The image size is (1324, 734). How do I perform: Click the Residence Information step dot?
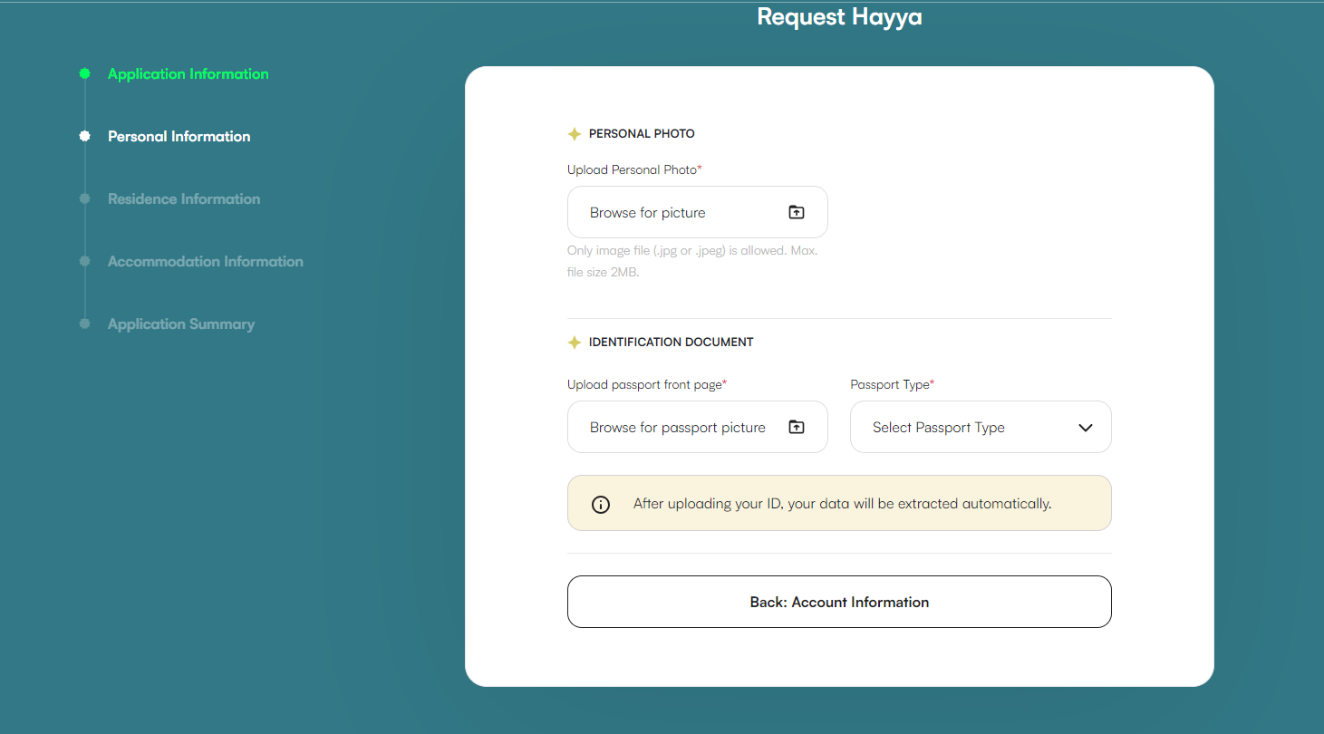84,198
